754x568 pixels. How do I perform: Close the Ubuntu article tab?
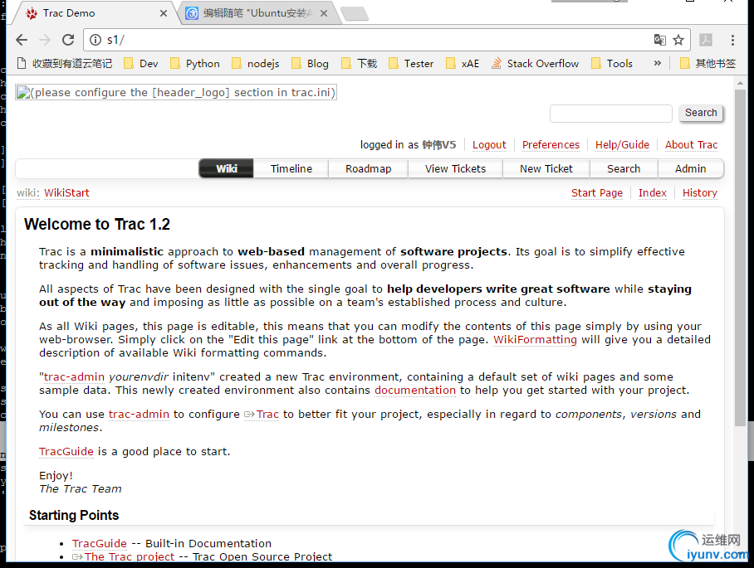click(x=324, y=13)
